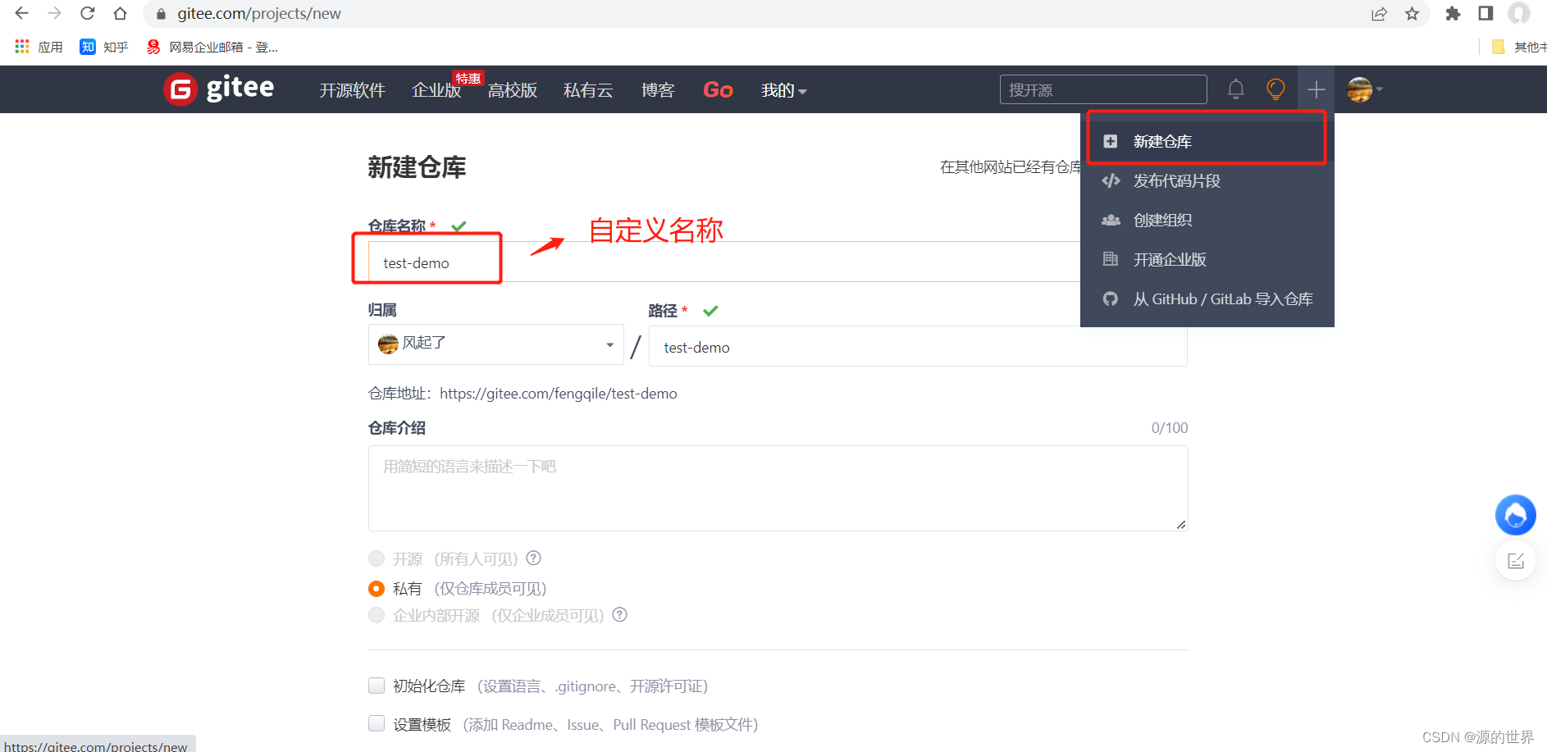
Task: Click help icon next to 企业内部开源 option
Action: pos(620,615)
